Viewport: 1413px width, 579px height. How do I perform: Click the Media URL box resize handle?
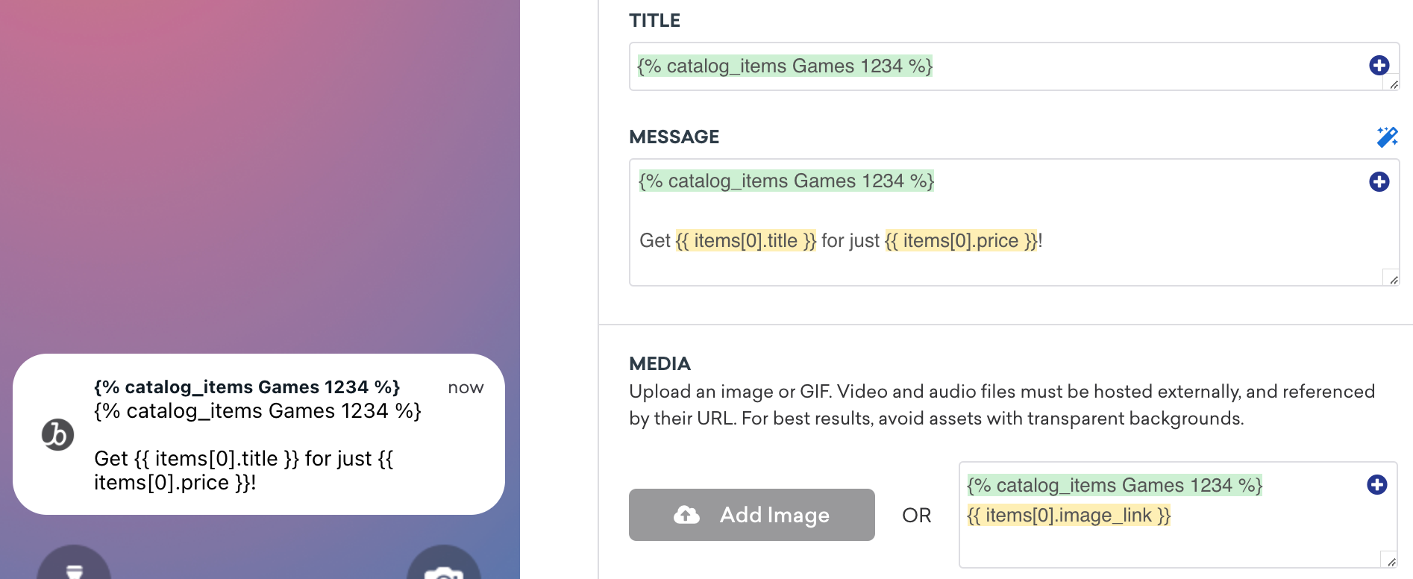1391,562
